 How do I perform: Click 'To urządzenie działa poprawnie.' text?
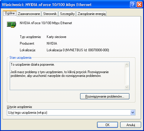click(33, 64)
